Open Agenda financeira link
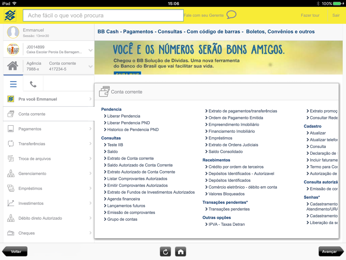Viewport: 346px width, 260px height. coord(124,199)
